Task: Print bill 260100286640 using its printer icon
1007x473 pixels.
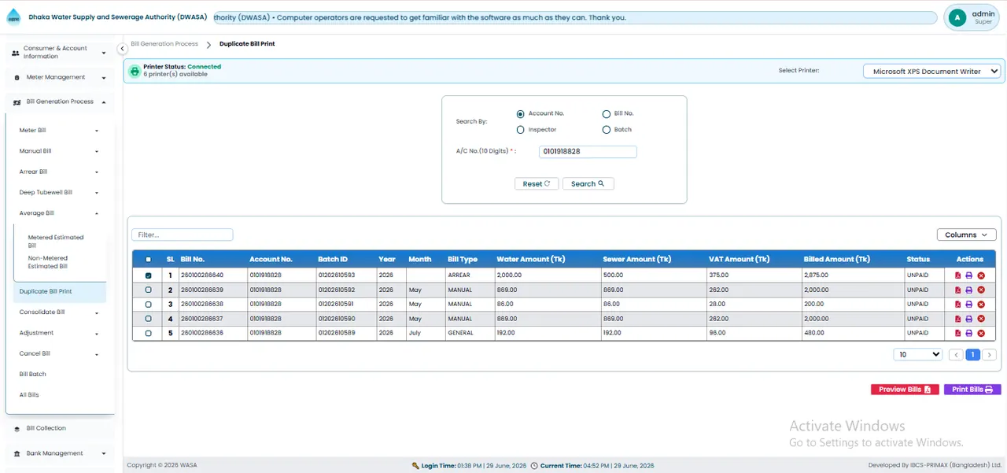Action: [969, 275]
